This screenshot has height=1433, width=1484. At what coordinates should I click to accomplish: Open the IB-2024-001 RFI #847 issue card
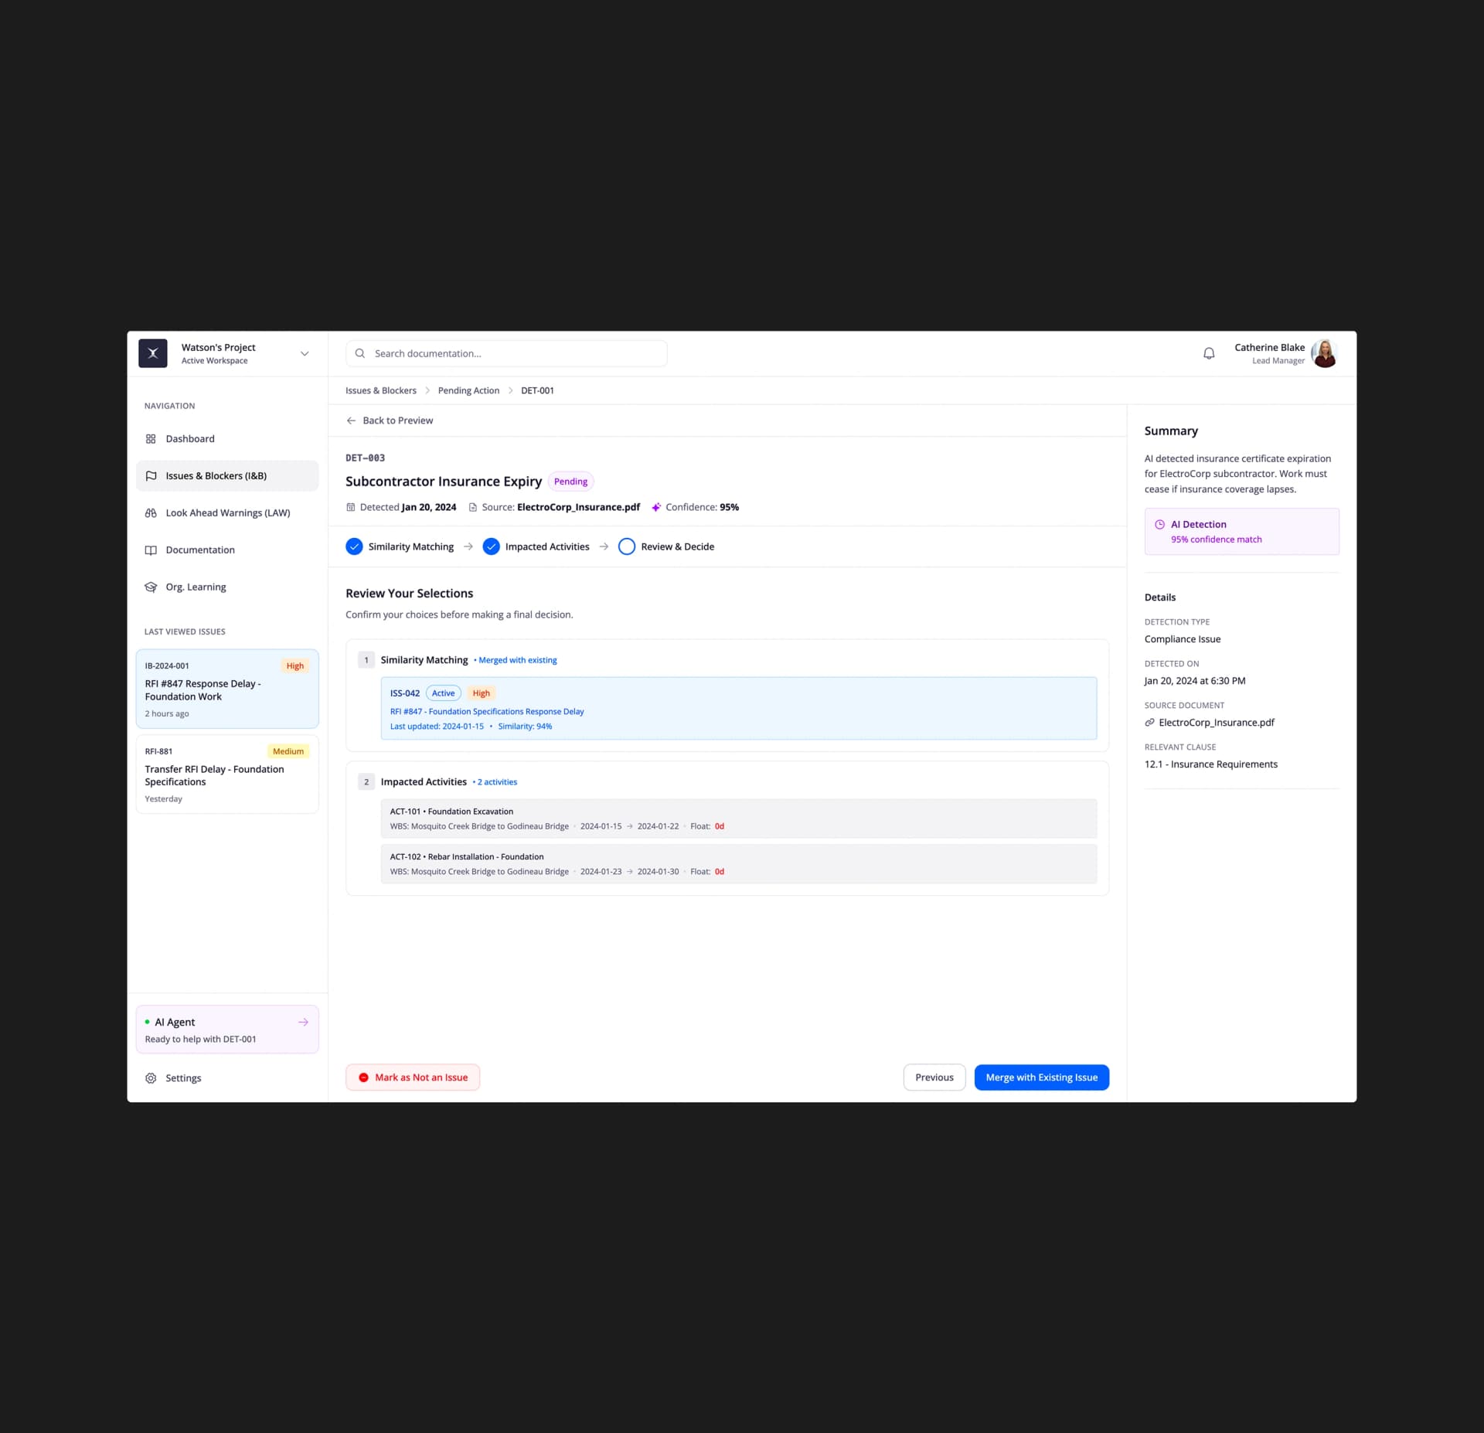click(x=227, y=689)
